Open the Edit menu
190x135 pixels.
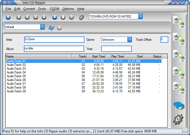click(17, 9)
